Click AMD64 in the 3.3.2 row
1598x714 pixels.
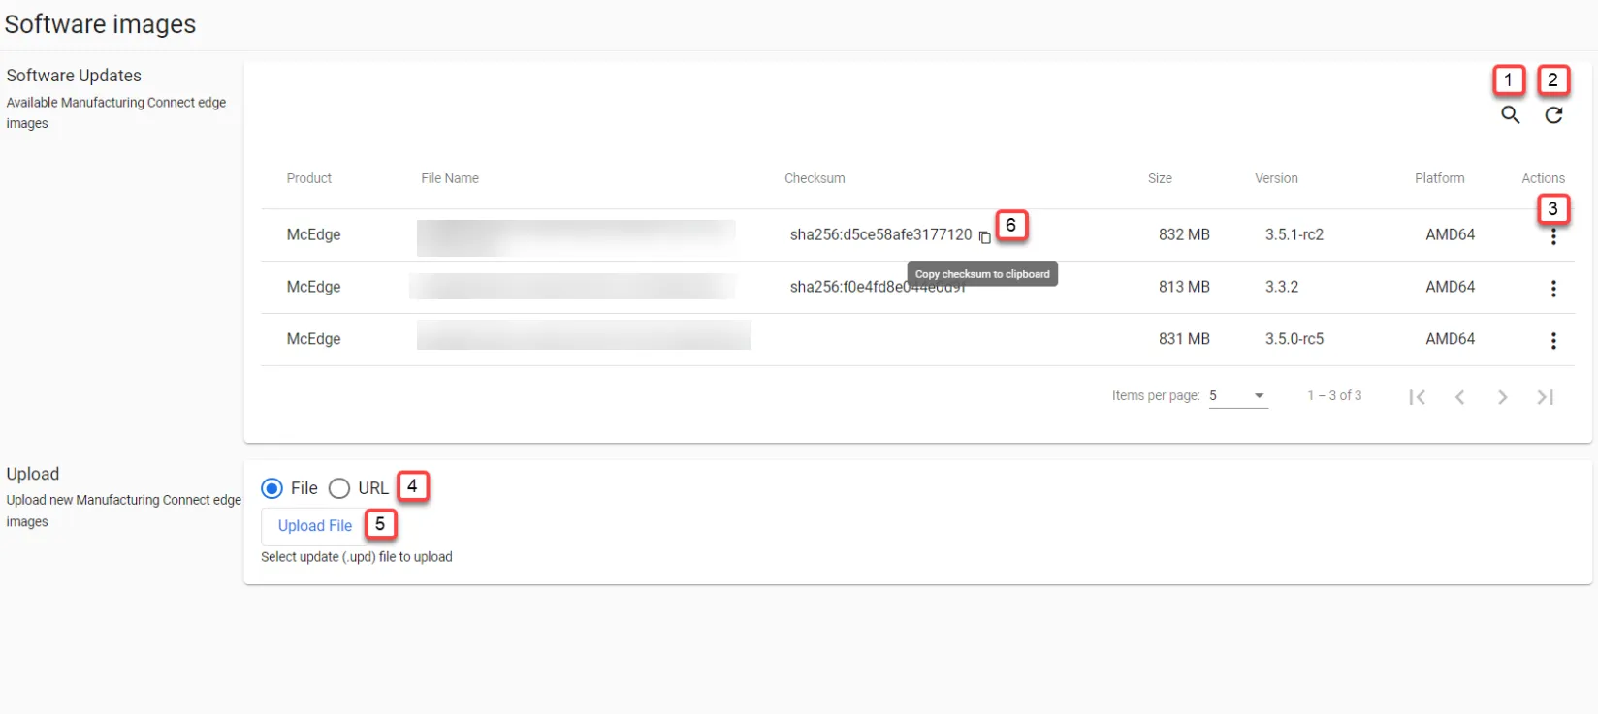1451,287
